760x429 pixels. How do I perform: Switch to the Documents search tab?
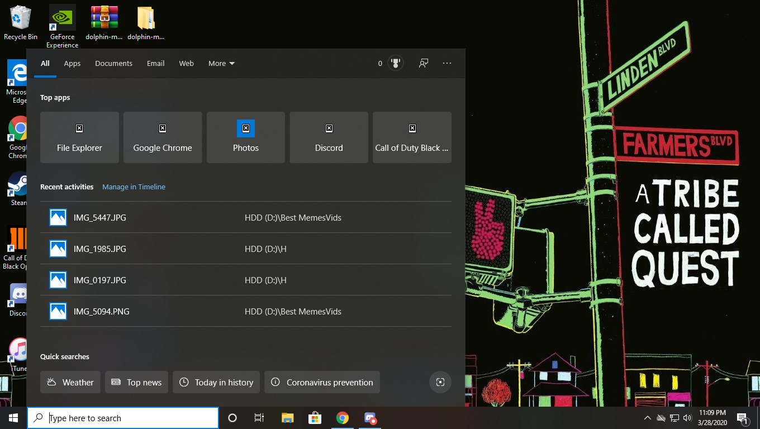coord(113,63)
